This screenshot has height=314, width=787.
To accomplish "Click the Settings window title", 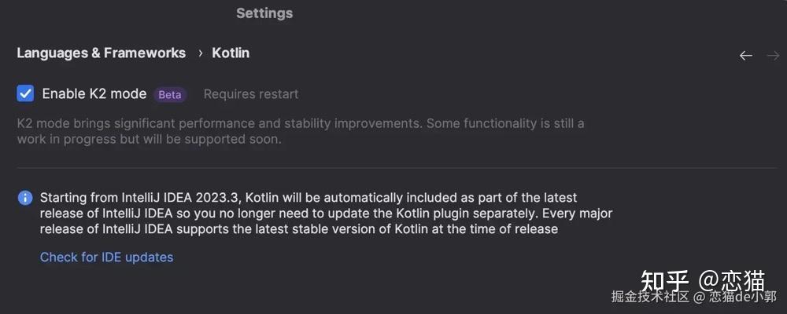I will click(264, 13).
